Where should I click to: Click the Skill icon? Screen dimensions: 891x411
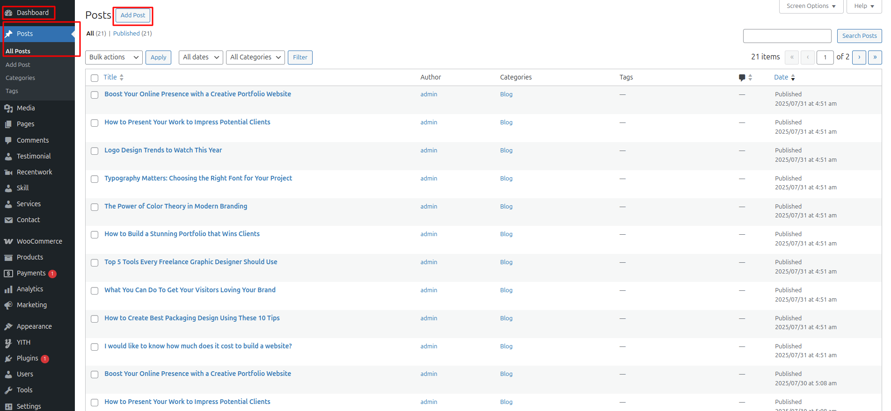point(8,188)
